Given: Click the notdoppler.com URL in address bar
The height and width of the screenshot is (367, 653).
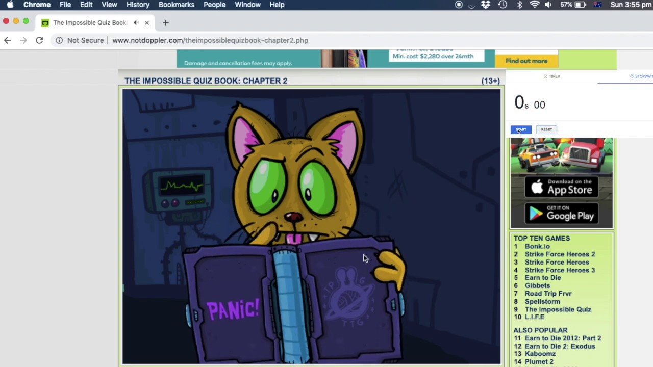Looking at the screenshot, I should click(x=210, y=40).
